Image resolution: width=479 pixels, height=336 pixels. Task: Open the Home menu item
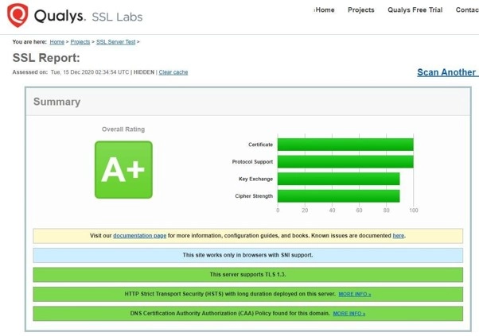click(x=325, y=10)
